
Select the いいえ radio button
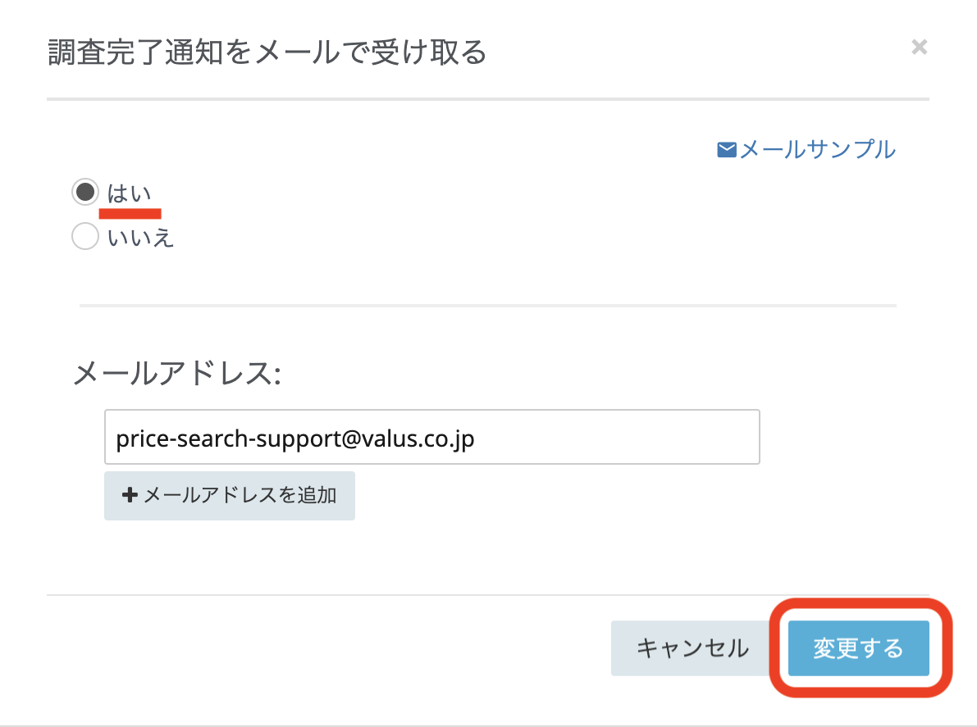click(85, 238)
